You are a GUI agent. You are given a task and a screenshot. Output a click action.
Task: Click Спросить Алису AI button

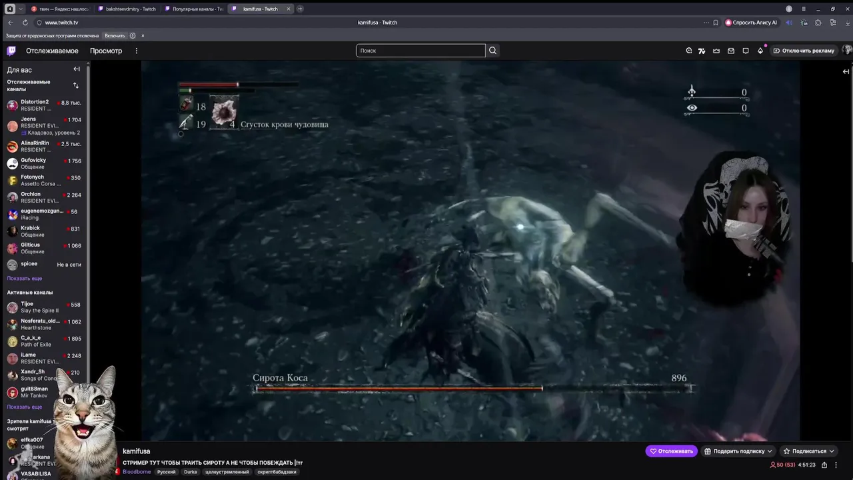[x=751, y=23]
